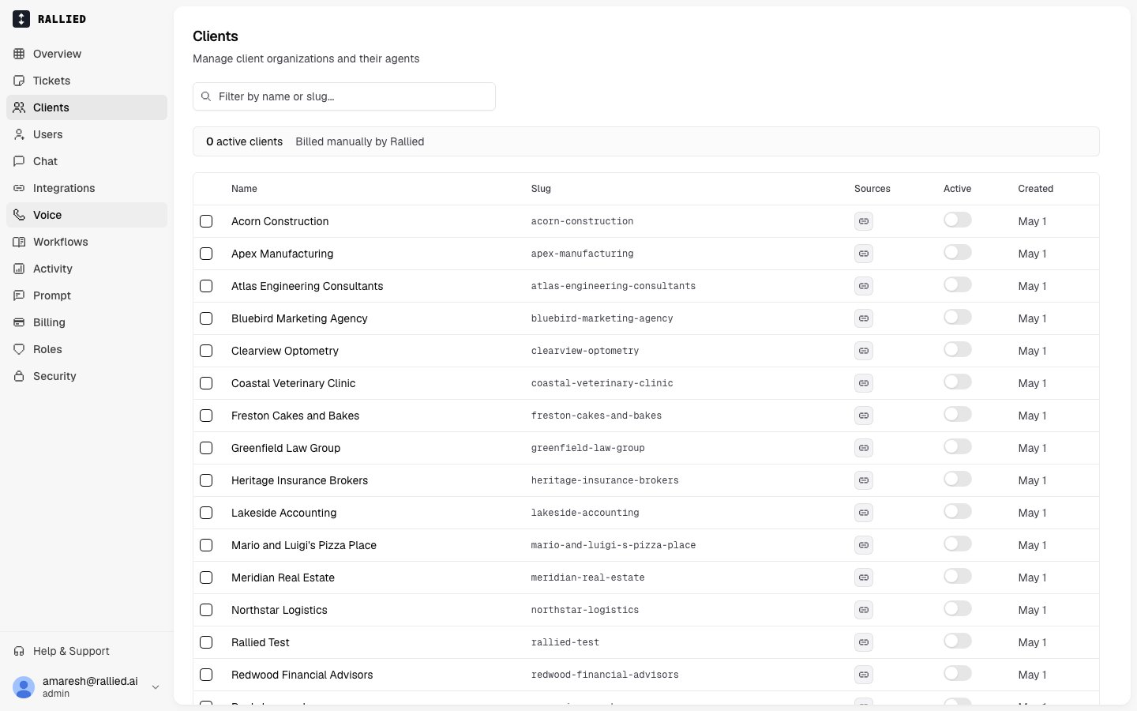Select the Greenfield Law Group checkbox
This screenshot has height=711, width=1137.
click(x=206, y=448)
